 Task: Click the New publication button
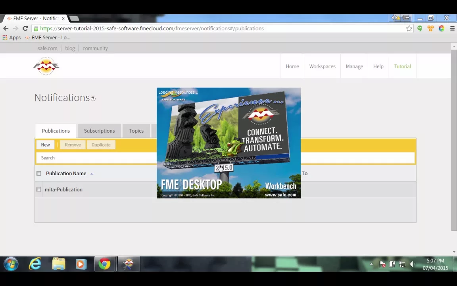(x=45, y=145)
